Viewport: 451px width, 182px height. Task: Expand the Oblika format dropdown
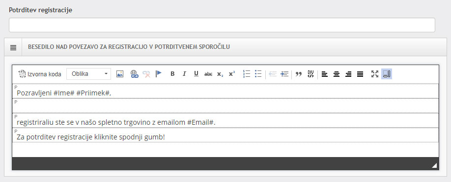(88, 74)
